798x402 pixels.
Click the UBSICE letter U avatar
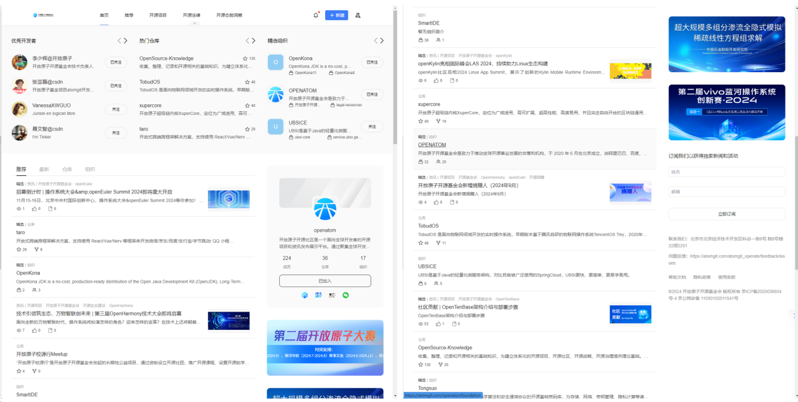click(275, 127)
